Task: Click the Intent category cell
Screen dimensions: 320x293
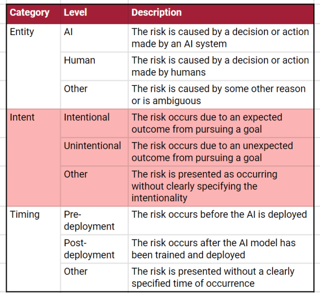Action: tap(33, 158)
